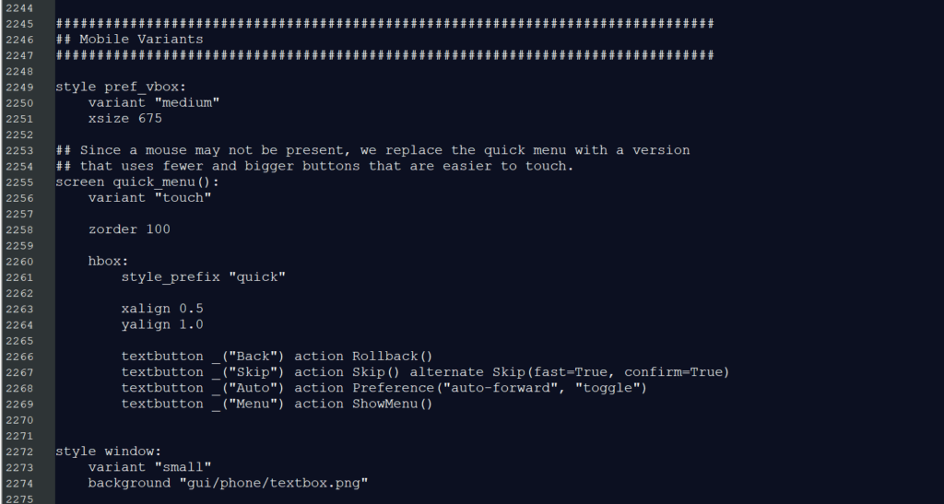
Task: Click the "medium" variant string
Action: [186, 103]
